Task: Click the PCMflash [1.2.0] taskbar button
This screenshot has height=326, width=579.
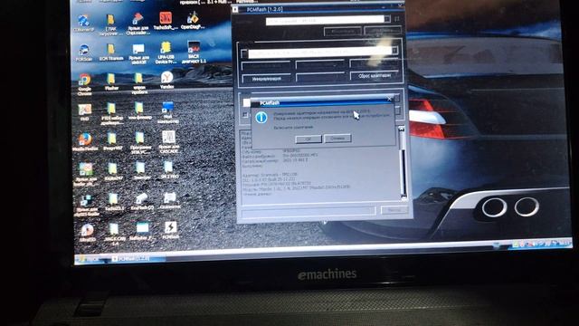Action: tap(136, 258)
